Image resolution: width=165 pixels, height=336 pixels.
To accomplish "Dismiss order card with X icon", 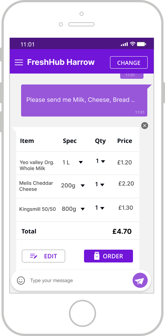I will (145, 125).
